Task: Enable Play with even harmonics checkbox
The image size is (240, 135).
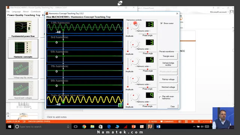Action: tap(160, 97)
